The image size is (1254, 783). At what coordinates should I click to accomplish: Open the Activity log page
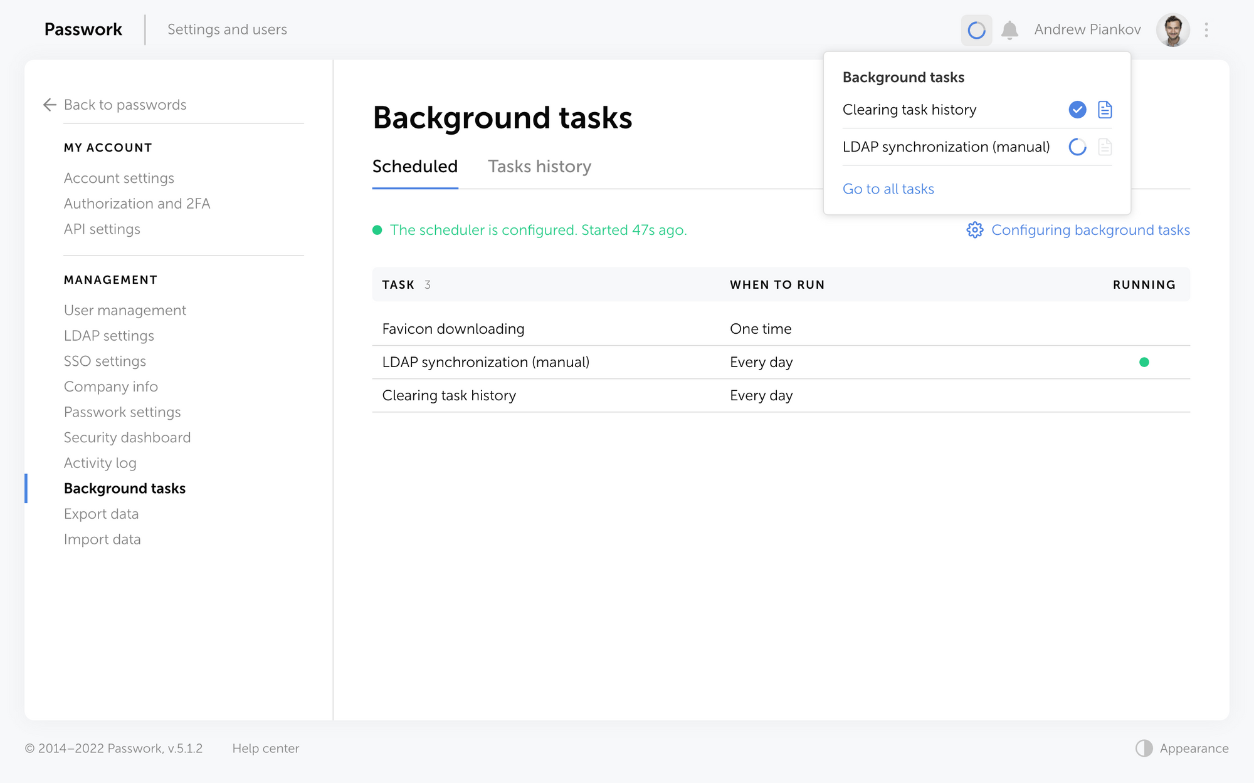(x=100, y=463)
